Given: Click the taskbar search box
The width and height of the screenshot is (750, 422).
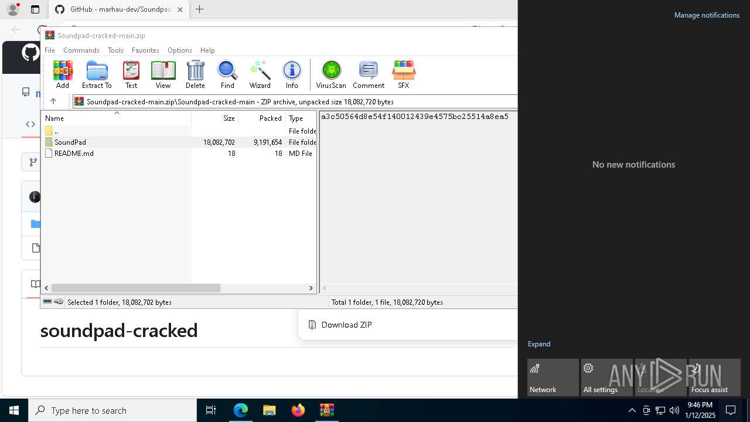Looking at the screenshot, I should pos(112,410).
